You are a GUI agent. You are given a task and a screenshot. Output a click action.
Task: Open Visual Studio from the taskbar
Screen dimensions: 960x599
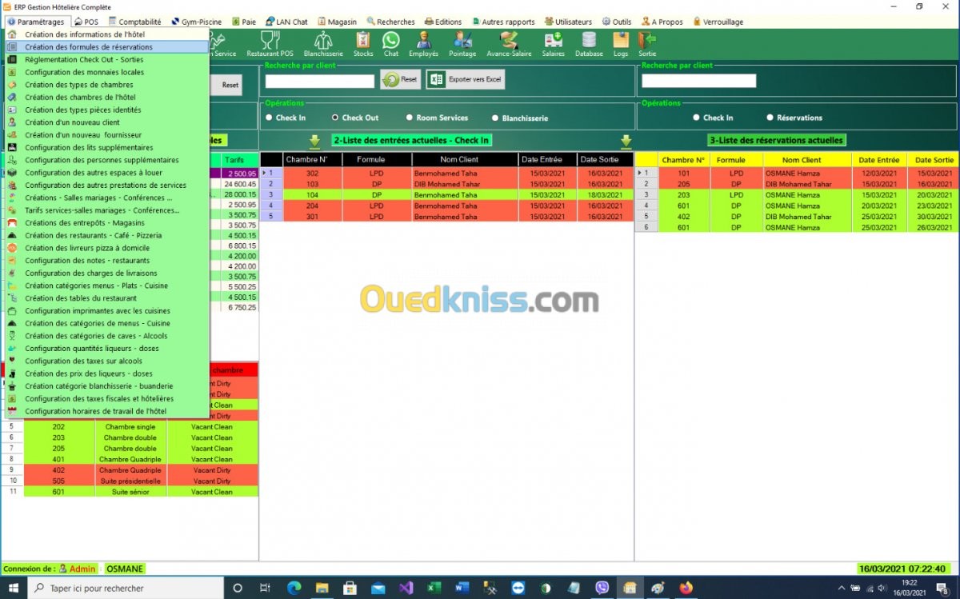(x=406, y=588)
